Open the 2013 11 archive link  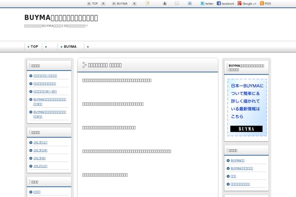coord(40,143)
